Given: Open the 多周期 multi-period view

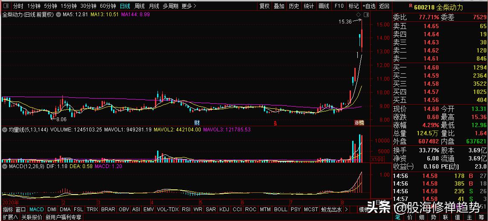Looking at the screenshot, I should coord(170,6).
